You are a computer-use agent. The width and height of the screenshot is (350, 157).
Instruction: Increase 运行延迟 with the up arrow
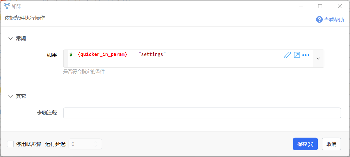pos(96,142)
